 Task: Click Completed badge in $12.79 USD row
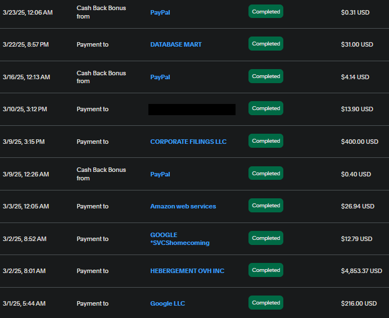[266, 238]
